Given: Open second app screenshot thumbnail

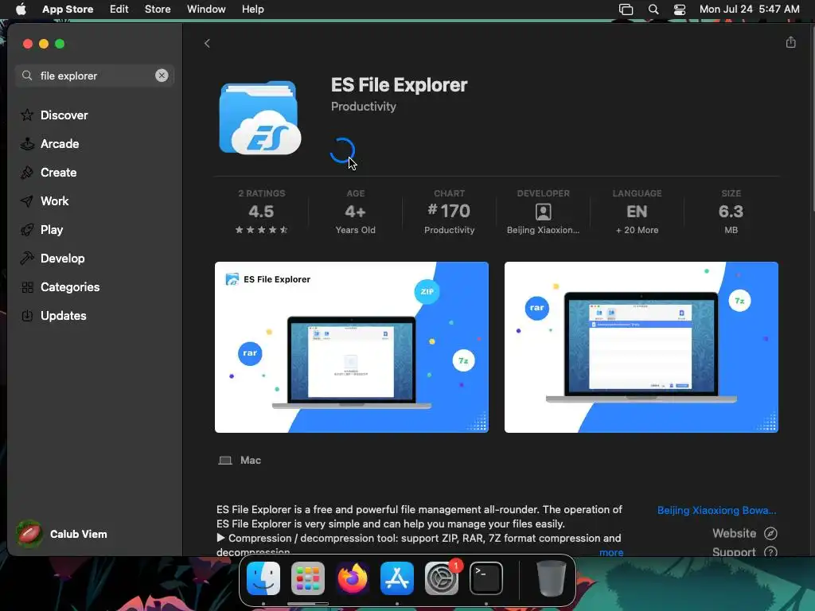Looking at the screenshot, I should point(641,347).
